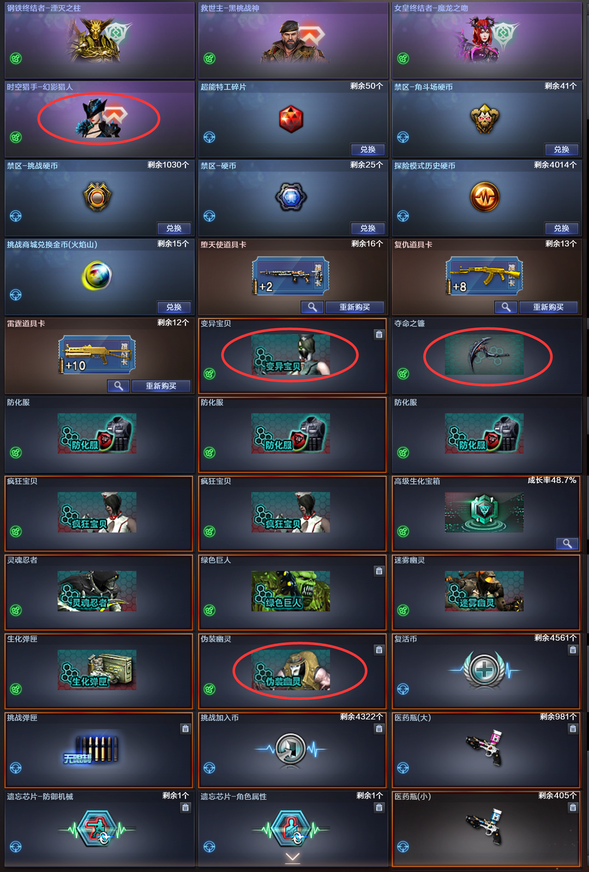Click 兑换 button for 禁区-挑战硬币
Image resolution: width=589 pixels, height=872 pixels.
tap(174, 228)
